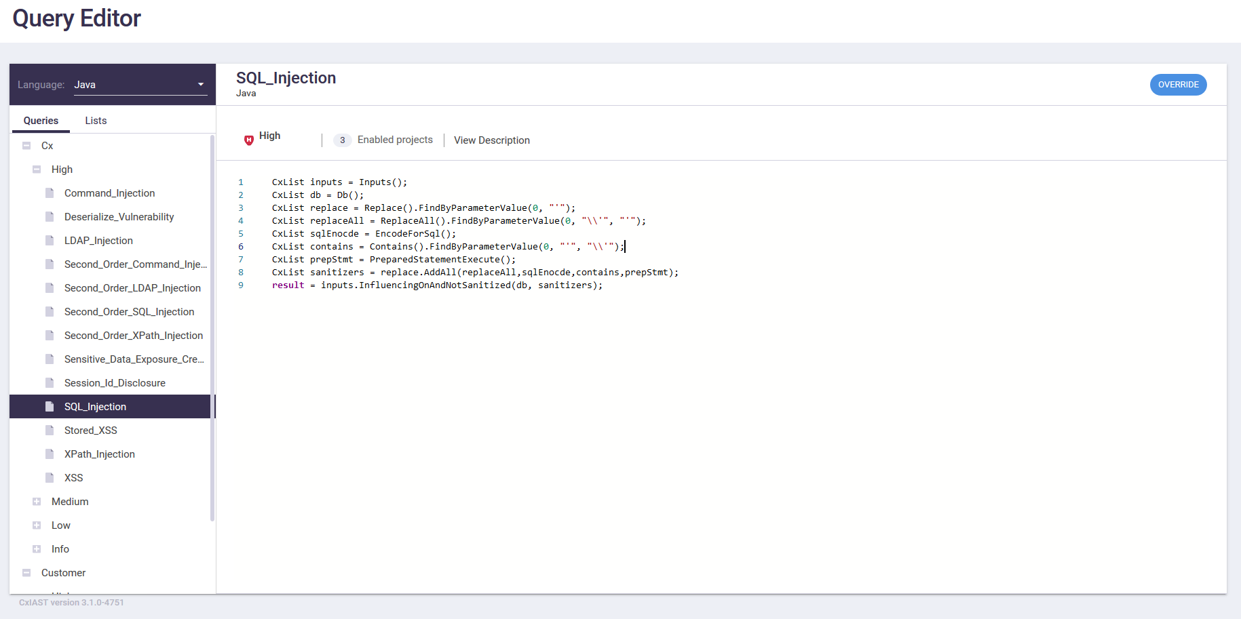1241x619 pixels.
Task: Switch to the Lists tab
Action: [x=96, y=121]
